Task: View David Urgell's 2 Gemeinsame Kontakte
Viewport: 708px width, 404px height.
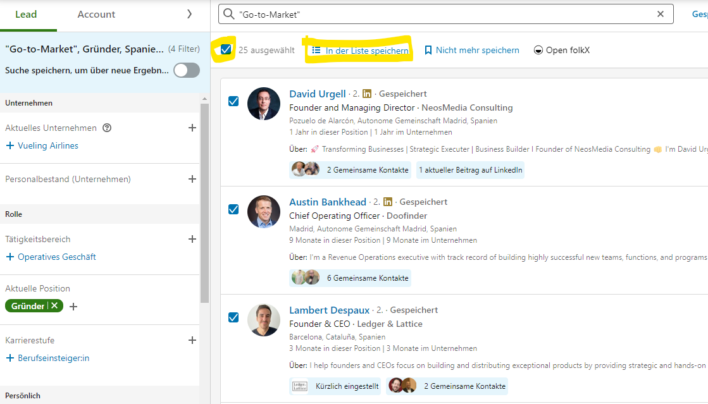Action: click(x=350, y=169)
